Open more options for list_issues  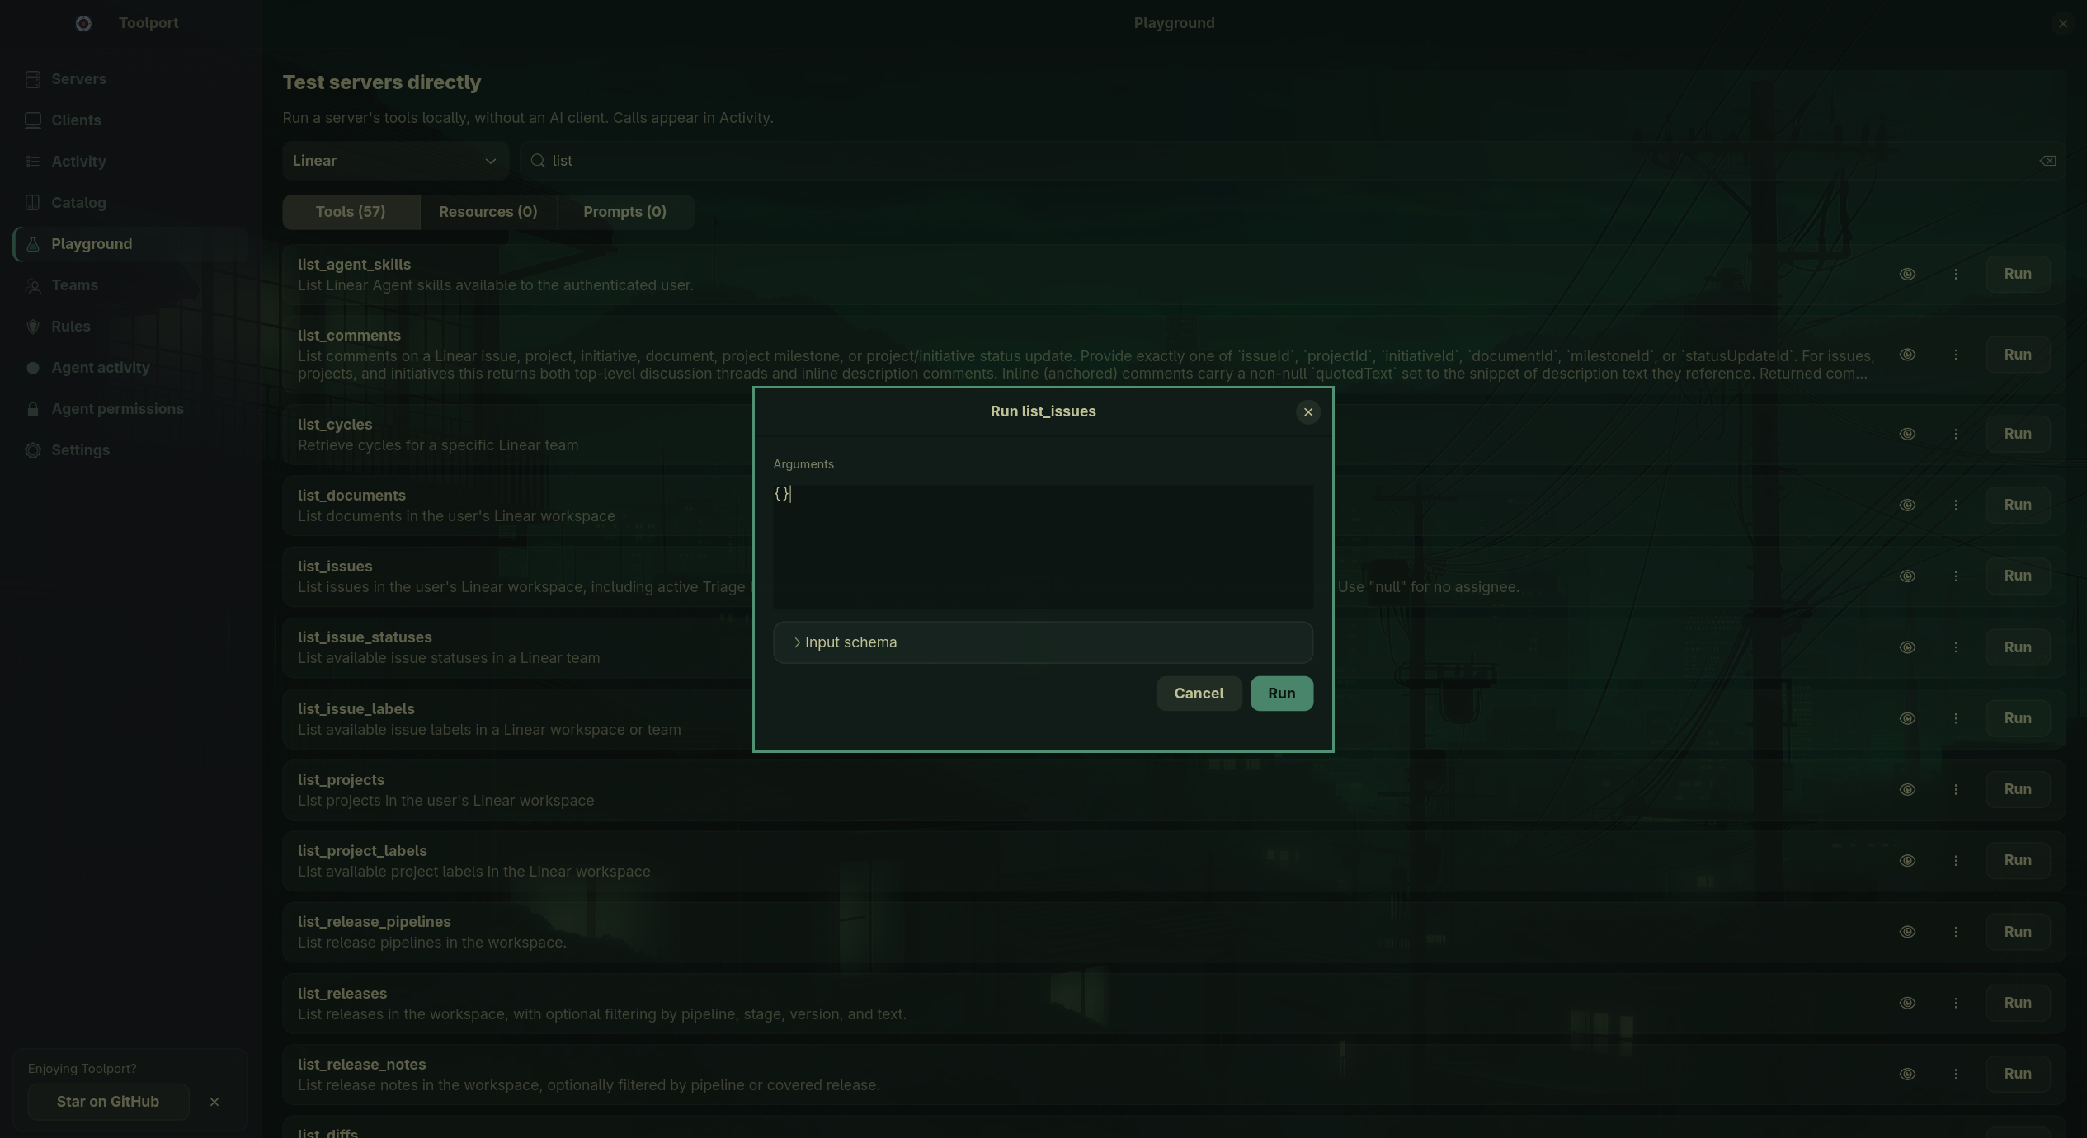click(x=1956, y=576)
